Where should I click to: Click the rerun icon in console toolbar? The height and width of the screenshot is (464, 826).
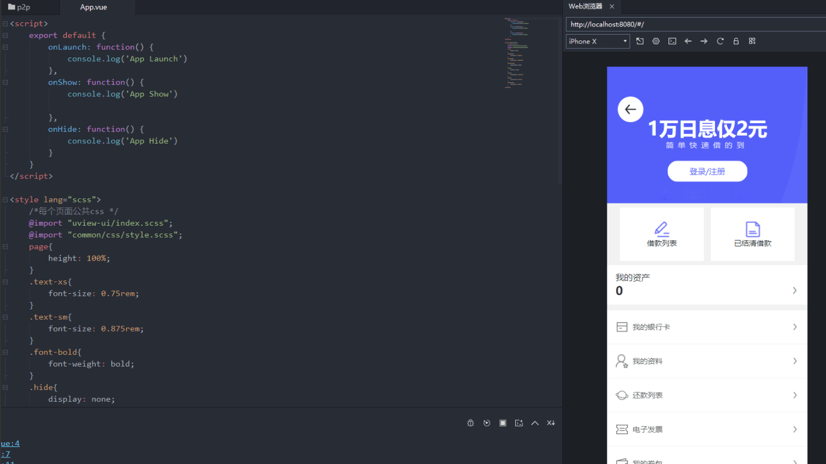[x=486, y=423]
